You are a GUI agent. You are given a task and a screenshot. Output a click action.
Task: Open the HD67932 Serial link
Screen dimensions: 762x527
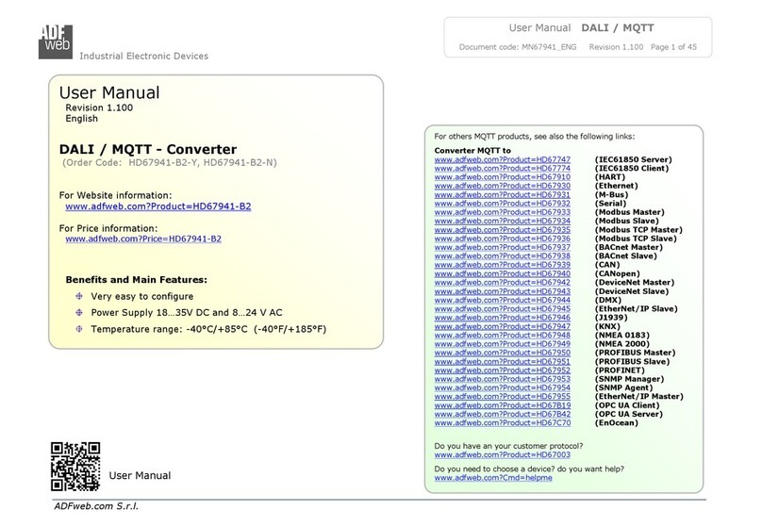[x=503, y=204]
